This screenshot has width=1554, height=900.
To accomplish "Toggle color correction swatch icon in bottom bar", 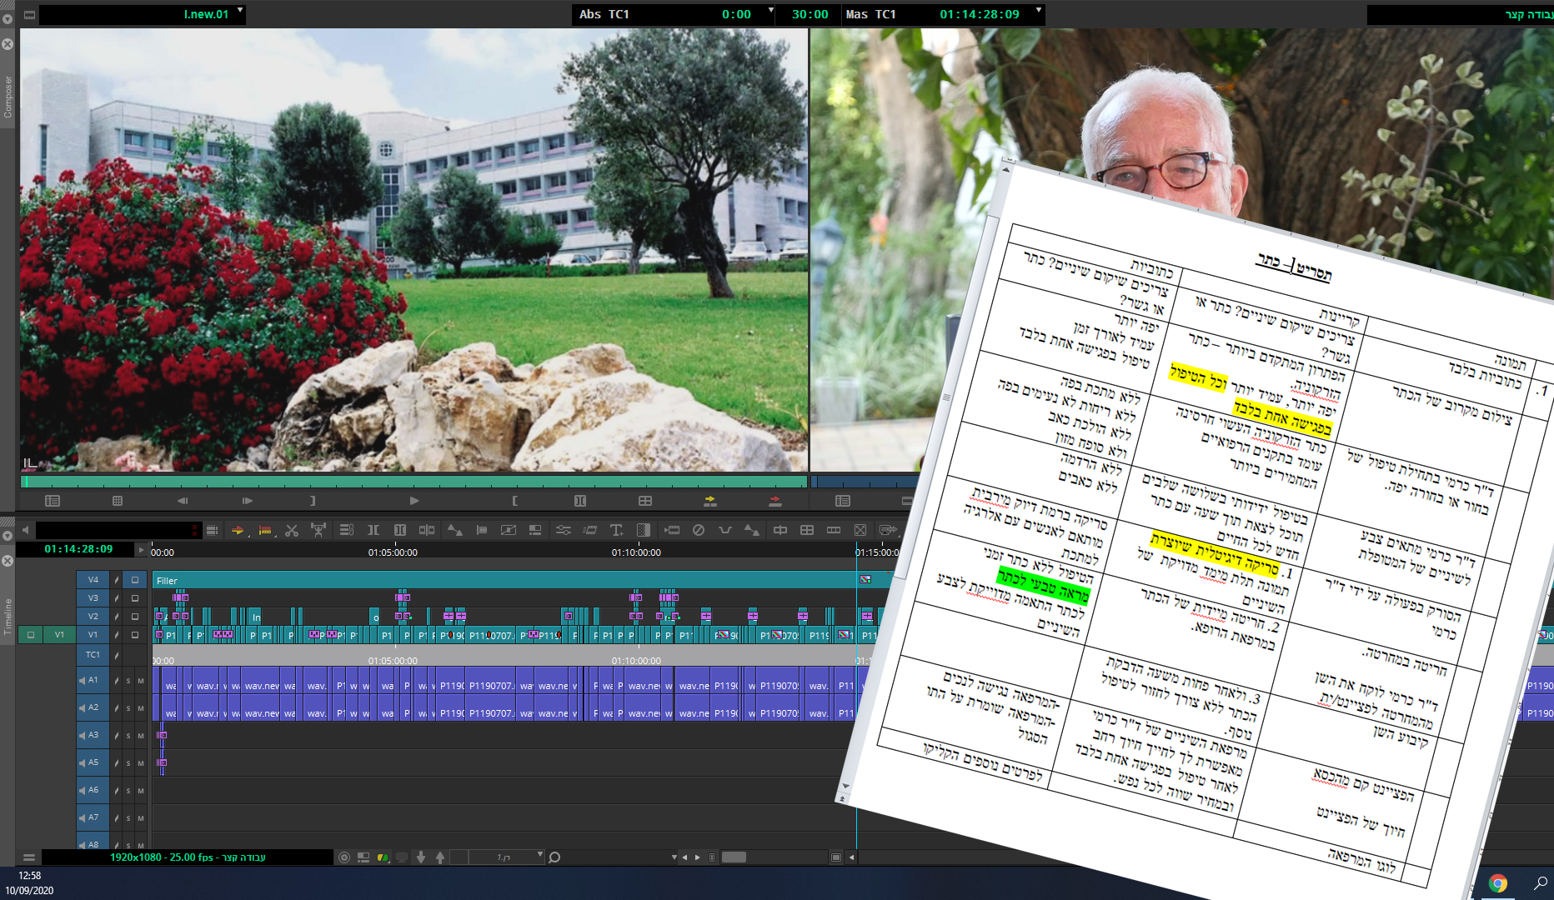I will (x=383, y=857).
